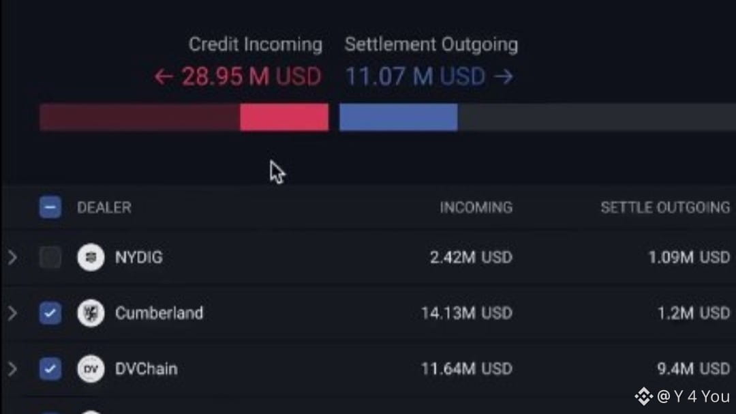Click the right arrow beside 11.07 M USD
The height and width of the screenshot is (414, 736).
[504, 76]
